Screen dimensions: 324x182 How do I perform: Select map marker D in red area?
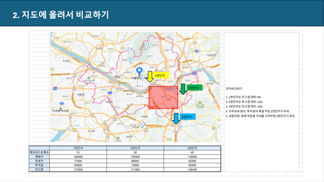point(174,89)
